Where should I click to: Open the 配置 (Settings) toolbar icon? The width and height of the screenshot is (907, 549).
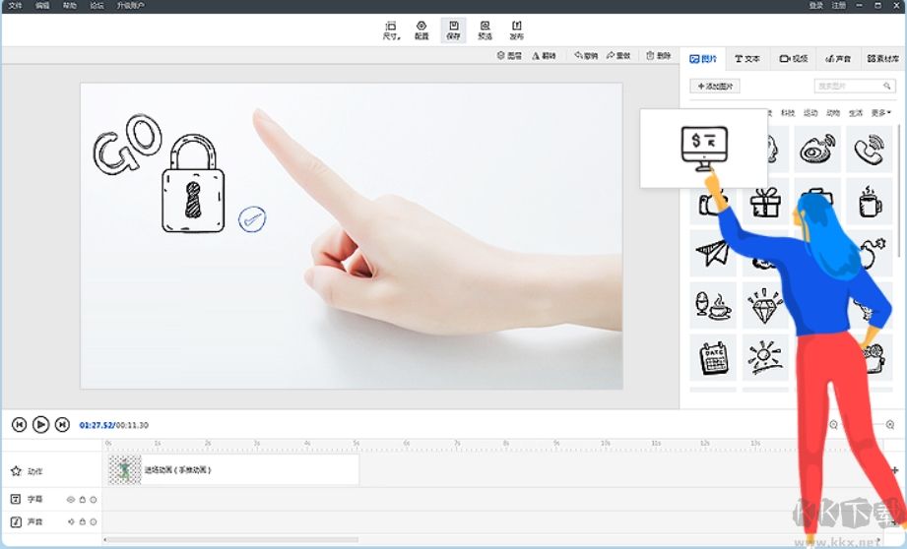(421, 29)
